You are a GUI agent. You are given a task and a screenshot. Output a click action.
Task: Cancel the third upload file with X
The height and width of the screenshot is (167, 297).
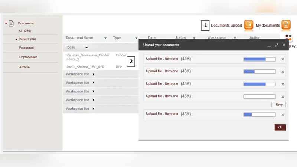283,84
